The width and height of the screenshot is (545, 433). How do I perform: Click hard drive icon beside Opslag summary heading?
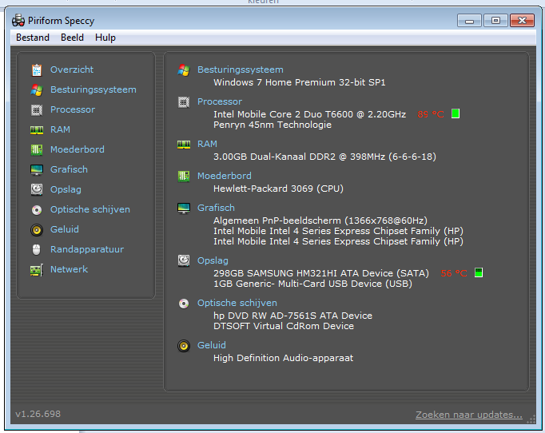184,260
